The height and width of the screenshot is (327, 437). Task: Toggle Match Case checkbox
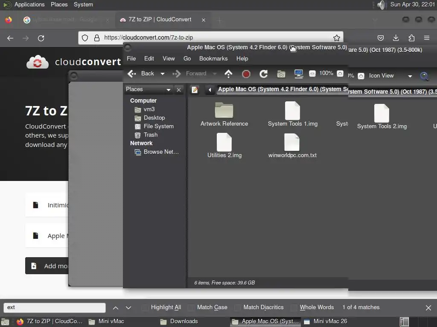point(191,307)
